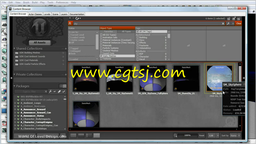Expand the A_Ambient_Loops package
The width and height of the screenshot is (256, 144).
click(x=15, y=103)
